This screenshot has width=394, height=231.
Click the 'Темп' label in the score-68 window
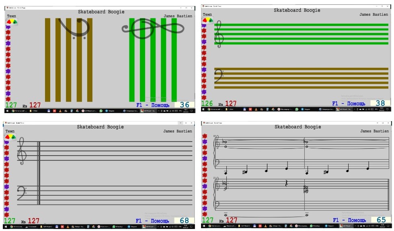[10, 131]
